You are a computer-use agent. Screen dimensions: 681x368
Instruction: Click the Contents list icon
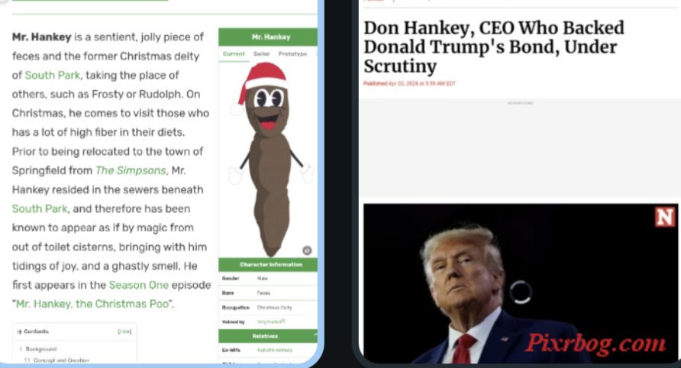tap(19, 331)
